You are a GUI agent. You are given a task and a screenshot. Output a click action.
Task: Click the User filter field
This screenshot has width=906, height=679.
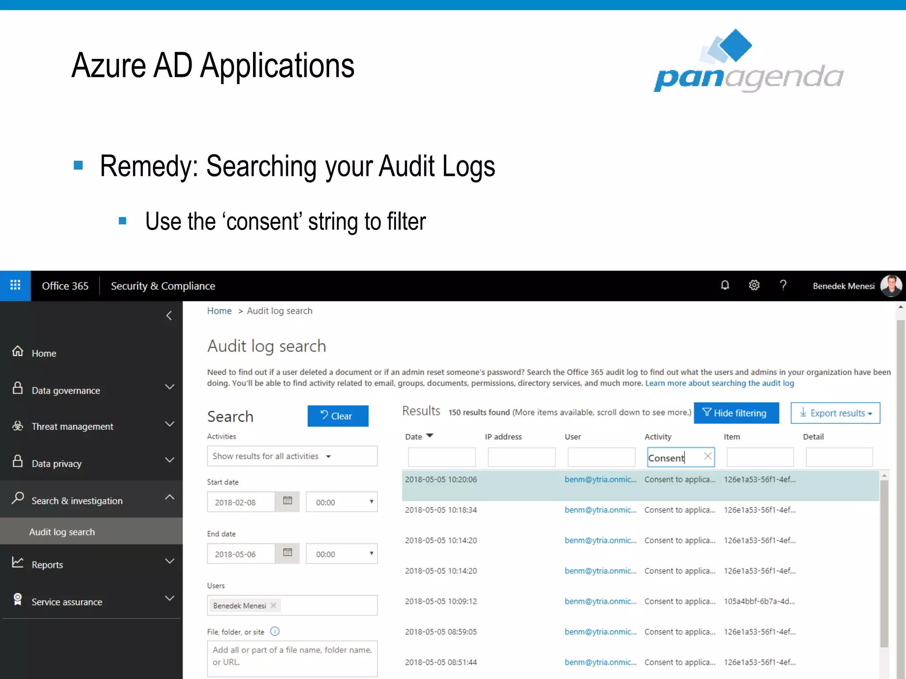pos(601,457)
